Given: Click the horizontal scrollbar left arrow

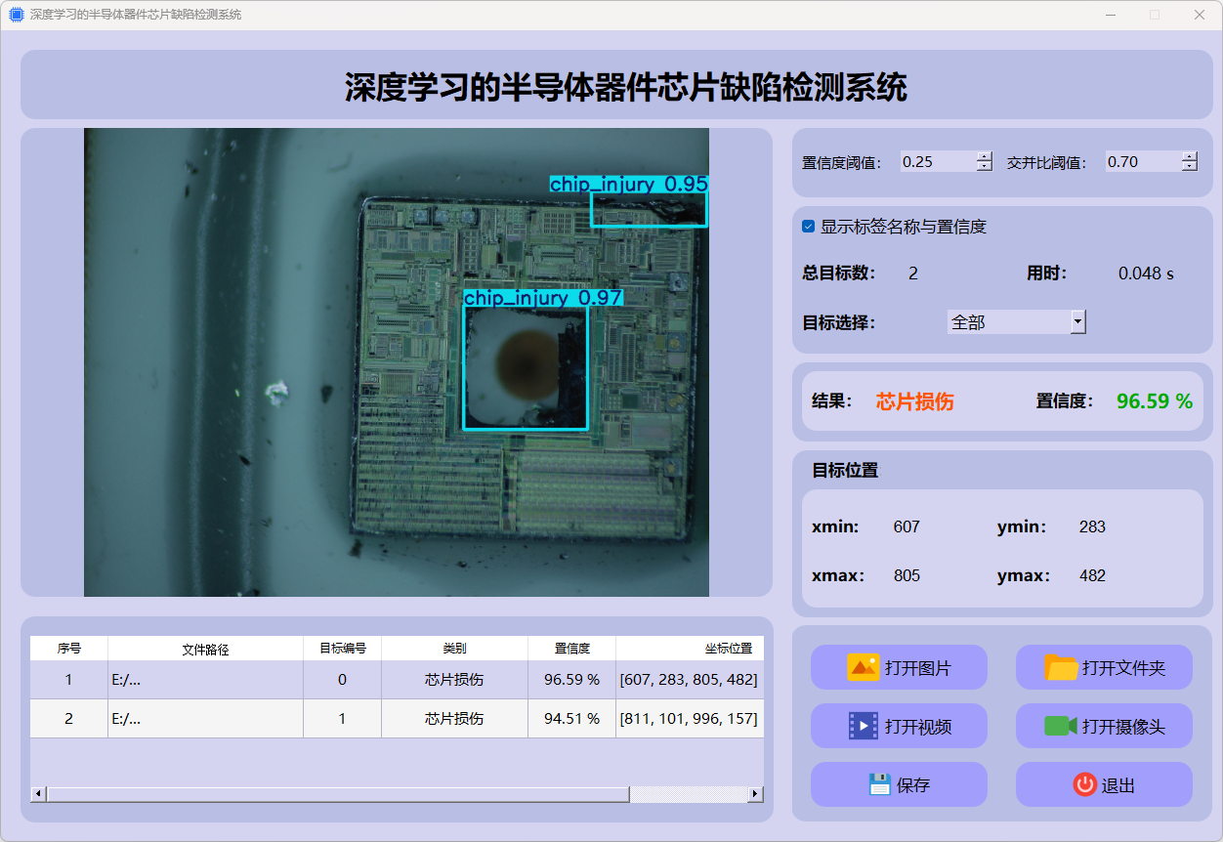Looking at the screenshot, I should 39,794.
